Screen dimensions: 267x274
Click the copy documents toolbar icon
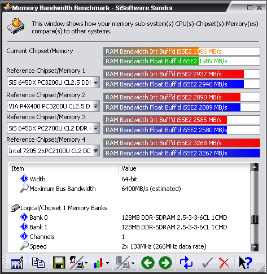click(38, 263)
